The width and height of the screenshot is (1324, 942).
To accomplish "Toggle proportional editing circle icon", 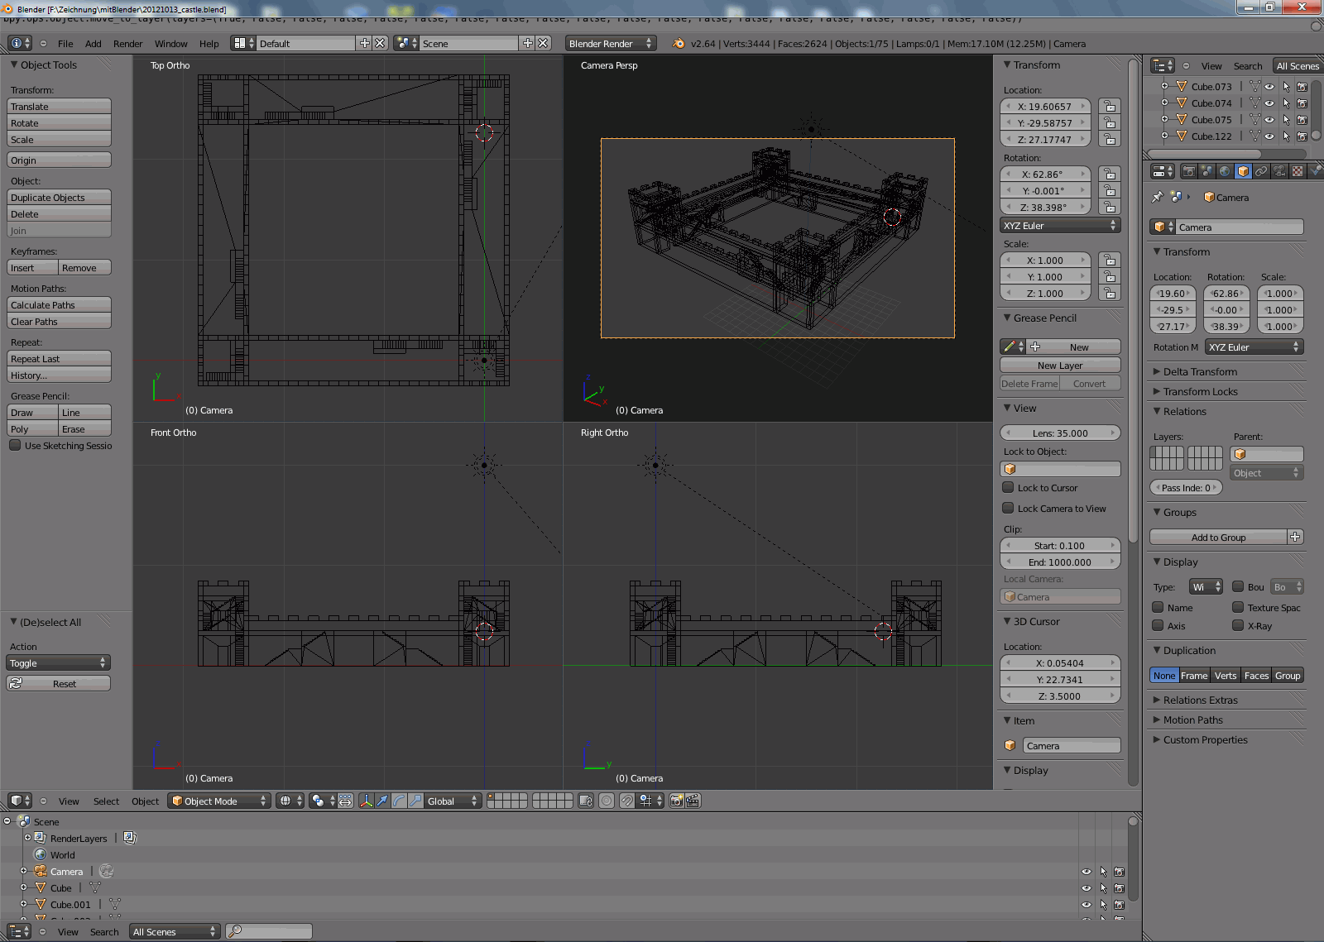I will (607, 801).
